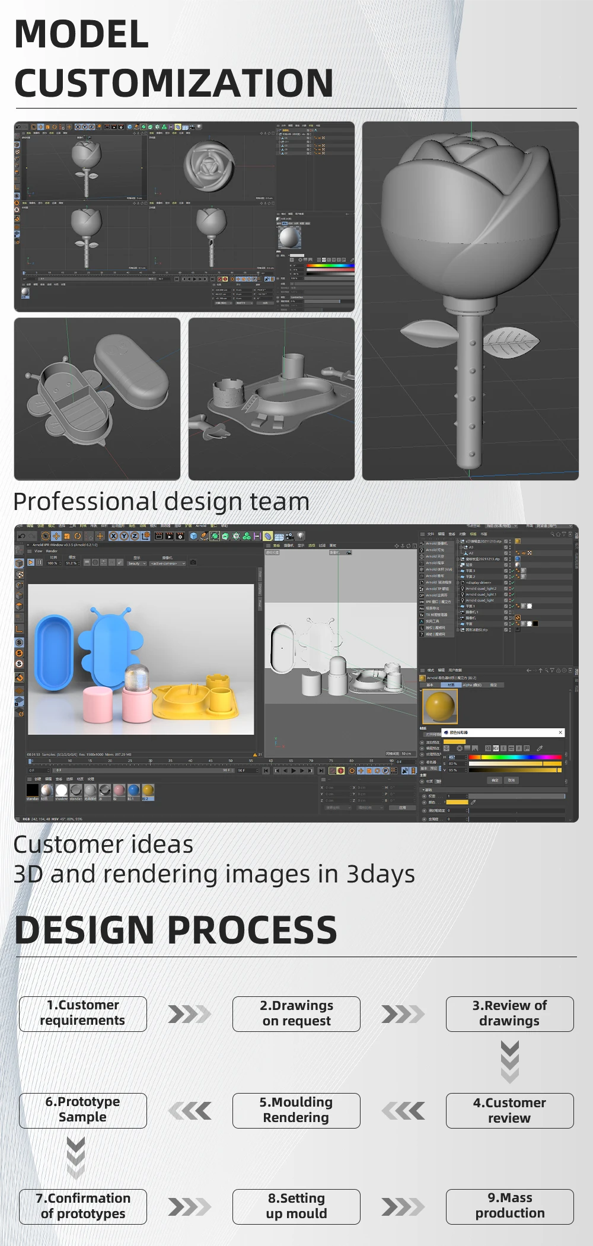
Task: Switch to the Alpha tab in material attributes
Action: coord(472,685)
